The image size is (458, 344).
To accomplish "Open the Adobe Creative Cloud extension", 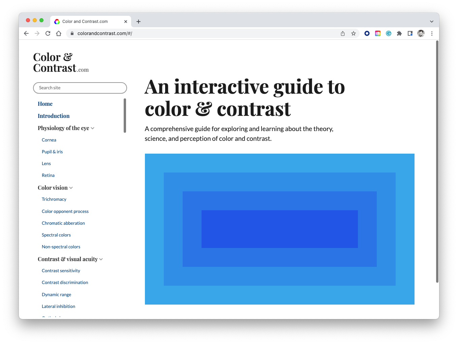I will click(x=378, y=33).
